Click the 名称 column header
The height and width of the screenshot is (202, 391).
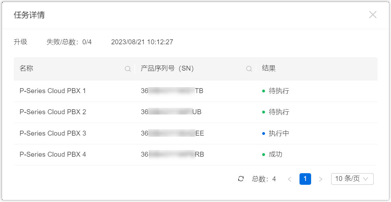coord(26,69)
